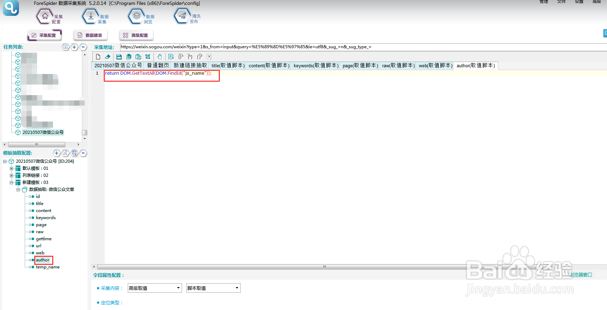Switch to the 新建链接抽取 tab
Image resolution: width=607 pixels, height=310 pixels.
coord(190,66)
